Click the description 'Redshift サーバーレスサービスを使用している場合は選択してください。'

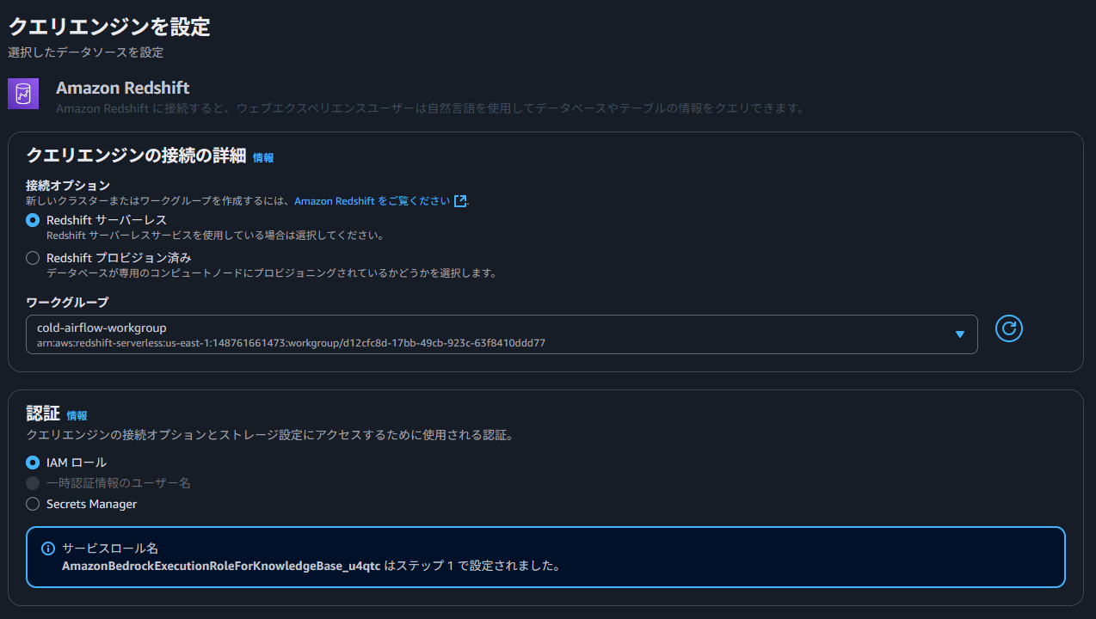[215, 235]
